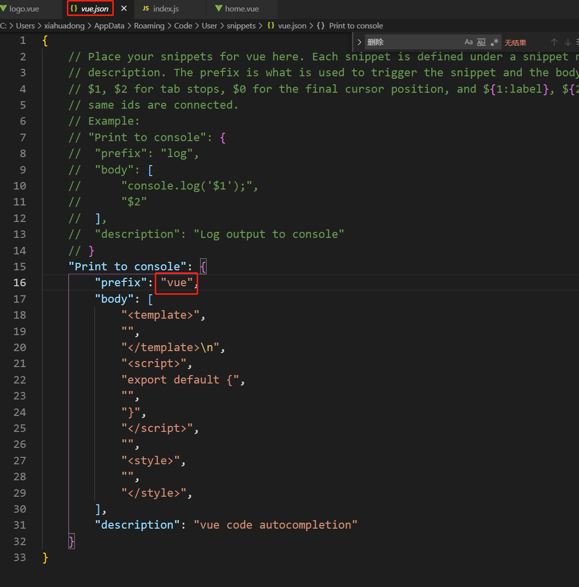Image resolution: width=579 pixels, height=587 pixels.
Task: Click line number 16 in gutter
Action: 19,283
